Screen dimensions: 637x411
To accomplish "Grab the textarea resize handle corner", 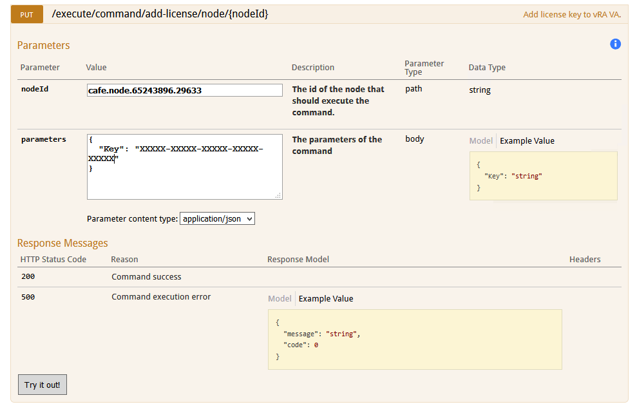I will click(x=278, y=195).
